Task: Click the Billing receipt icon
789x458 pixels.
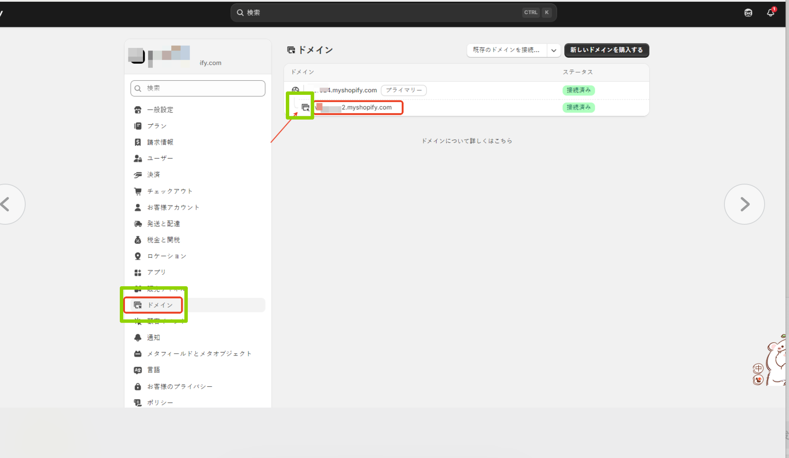Action: 138,142
